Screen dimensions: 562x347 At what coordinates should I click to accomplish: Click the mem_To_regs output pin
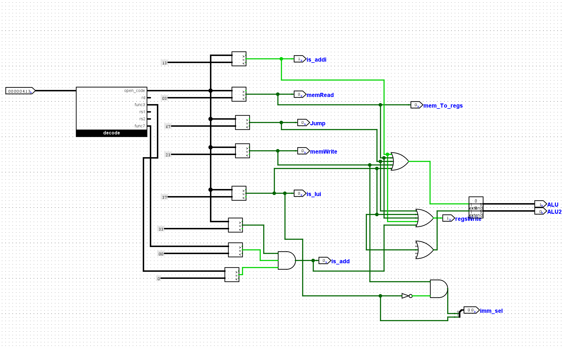point(417,105)
